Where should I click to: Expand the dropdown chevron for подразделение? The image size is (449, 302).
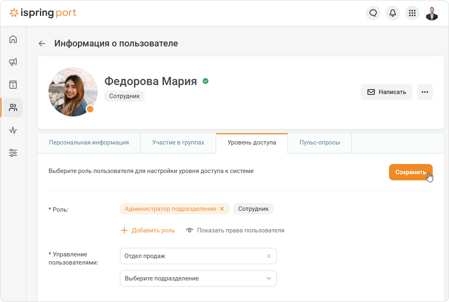point(269,278)
